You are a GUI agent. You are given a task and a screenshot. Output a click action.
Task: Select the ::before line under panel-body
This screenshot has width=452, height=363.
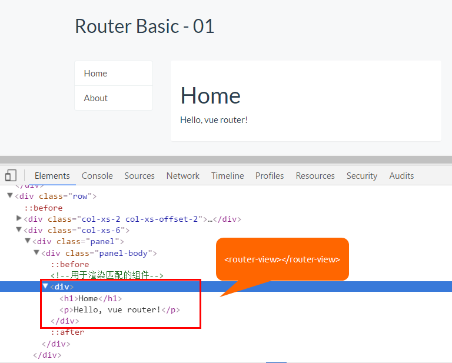[x=70, y=264]
